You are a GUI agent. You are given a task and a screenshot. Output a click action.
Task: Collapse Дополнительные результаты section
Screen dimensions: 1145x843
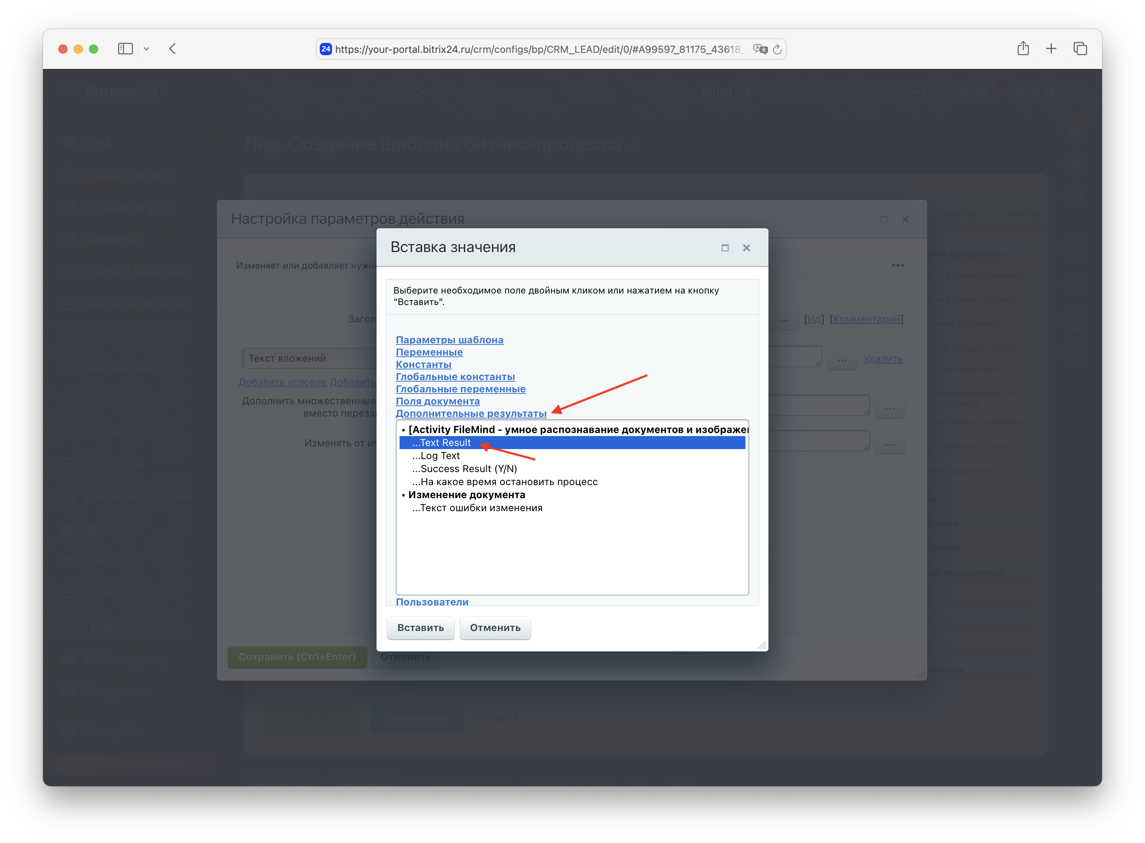[x=471, y=413]
